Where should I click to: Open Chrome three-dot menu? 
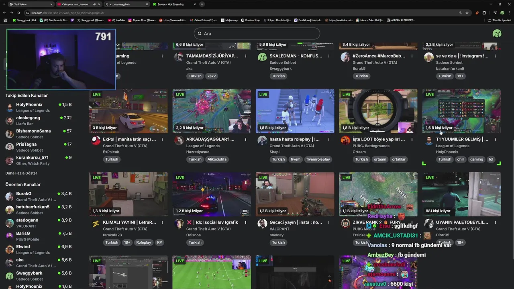click(x=509, y=13)
